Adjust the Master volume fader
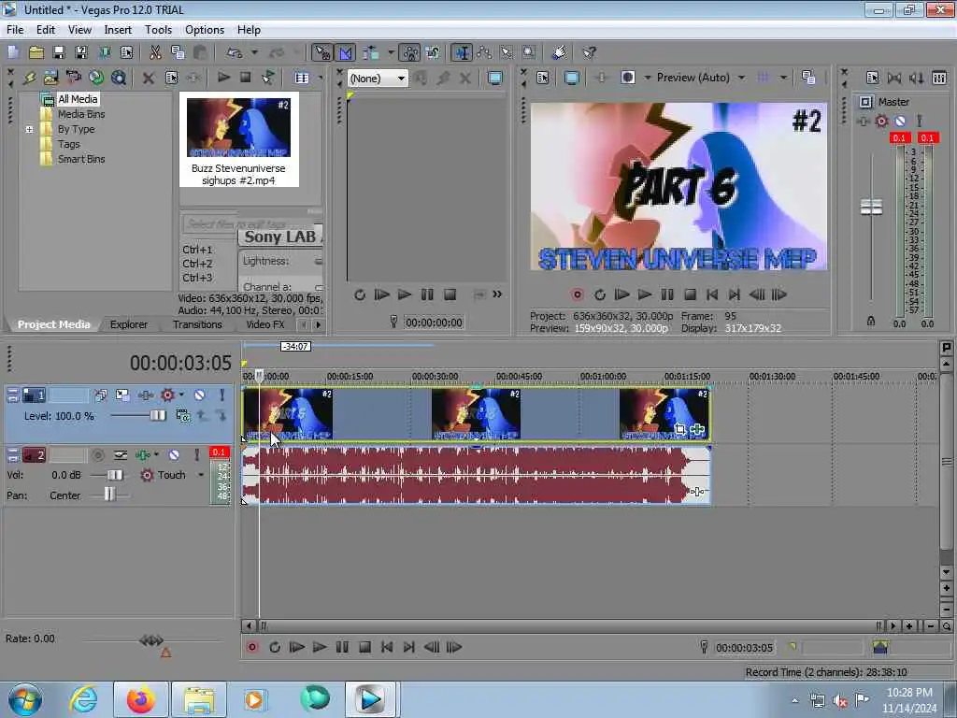Viewport: 957px width, 718px height. [x=871, y=207]
